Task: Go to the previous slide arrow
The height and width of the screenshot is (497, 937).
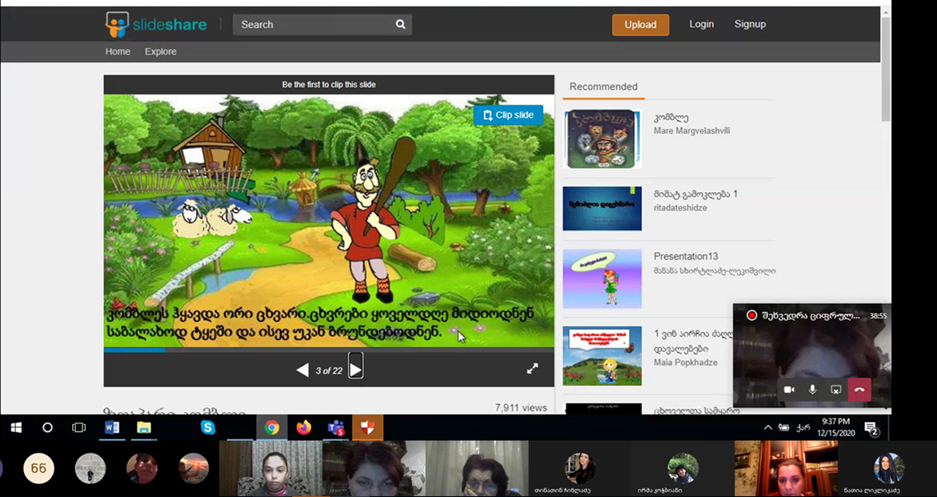Action: [302, 371]
